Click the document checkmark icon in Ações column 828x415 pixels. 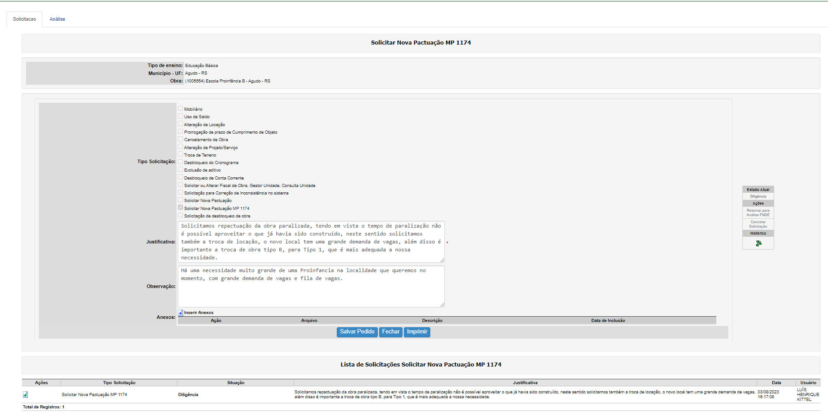[x=25, y=395]
